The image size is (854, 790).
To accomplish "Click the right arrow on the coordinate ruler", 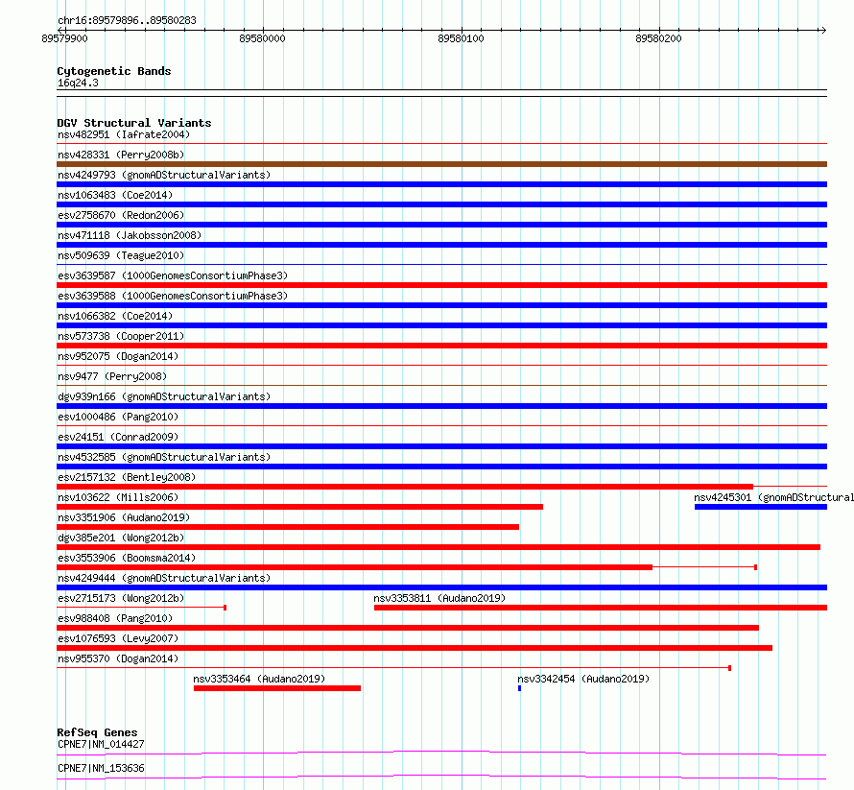I will (x=823, y=30).
